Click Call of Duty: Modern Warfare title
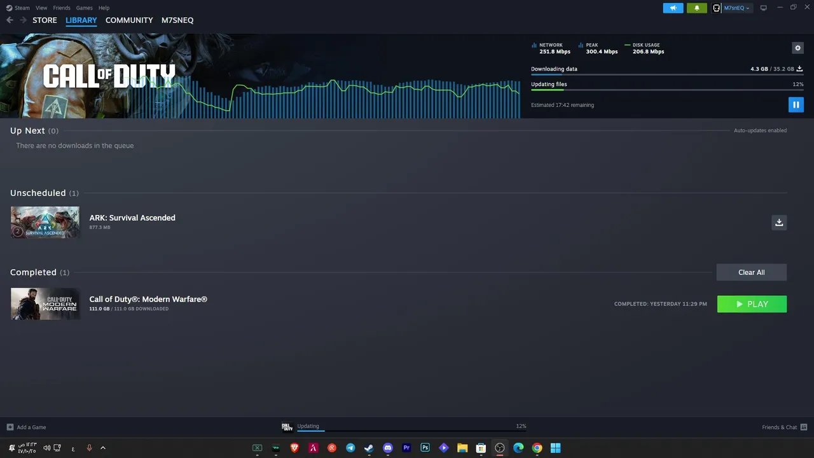The image size is (814, 458). pos(148,299)
